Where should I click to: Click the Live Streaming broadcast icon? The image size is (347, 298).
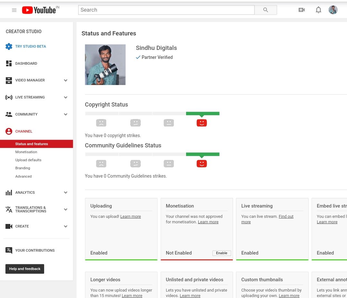(9, 97)
